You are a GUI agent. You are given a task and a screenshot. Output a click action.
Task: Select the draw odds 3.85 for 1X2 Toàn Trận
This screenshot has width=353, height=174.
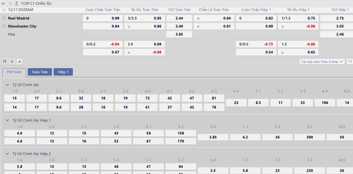pyautogui.click(x=179, y=34)
